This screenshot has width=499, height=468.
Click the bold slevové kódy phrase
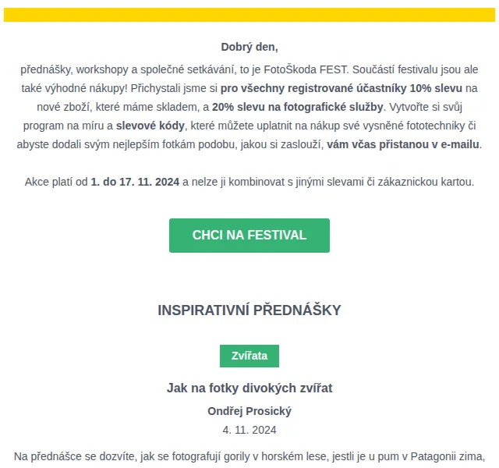coord(150,126)
